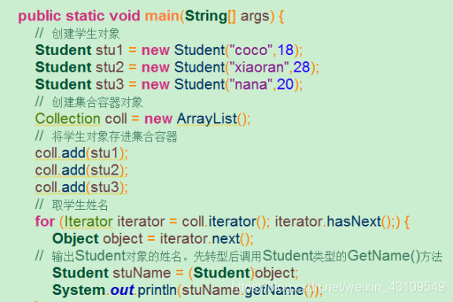Click the csdn.net watermark URL

(x=338, y=287)
